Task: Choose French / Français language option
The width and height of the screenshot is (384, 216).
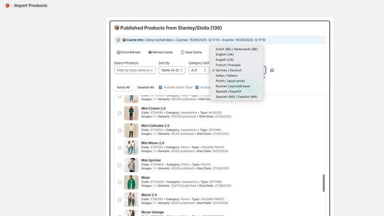Action: (x=237, y=65)
